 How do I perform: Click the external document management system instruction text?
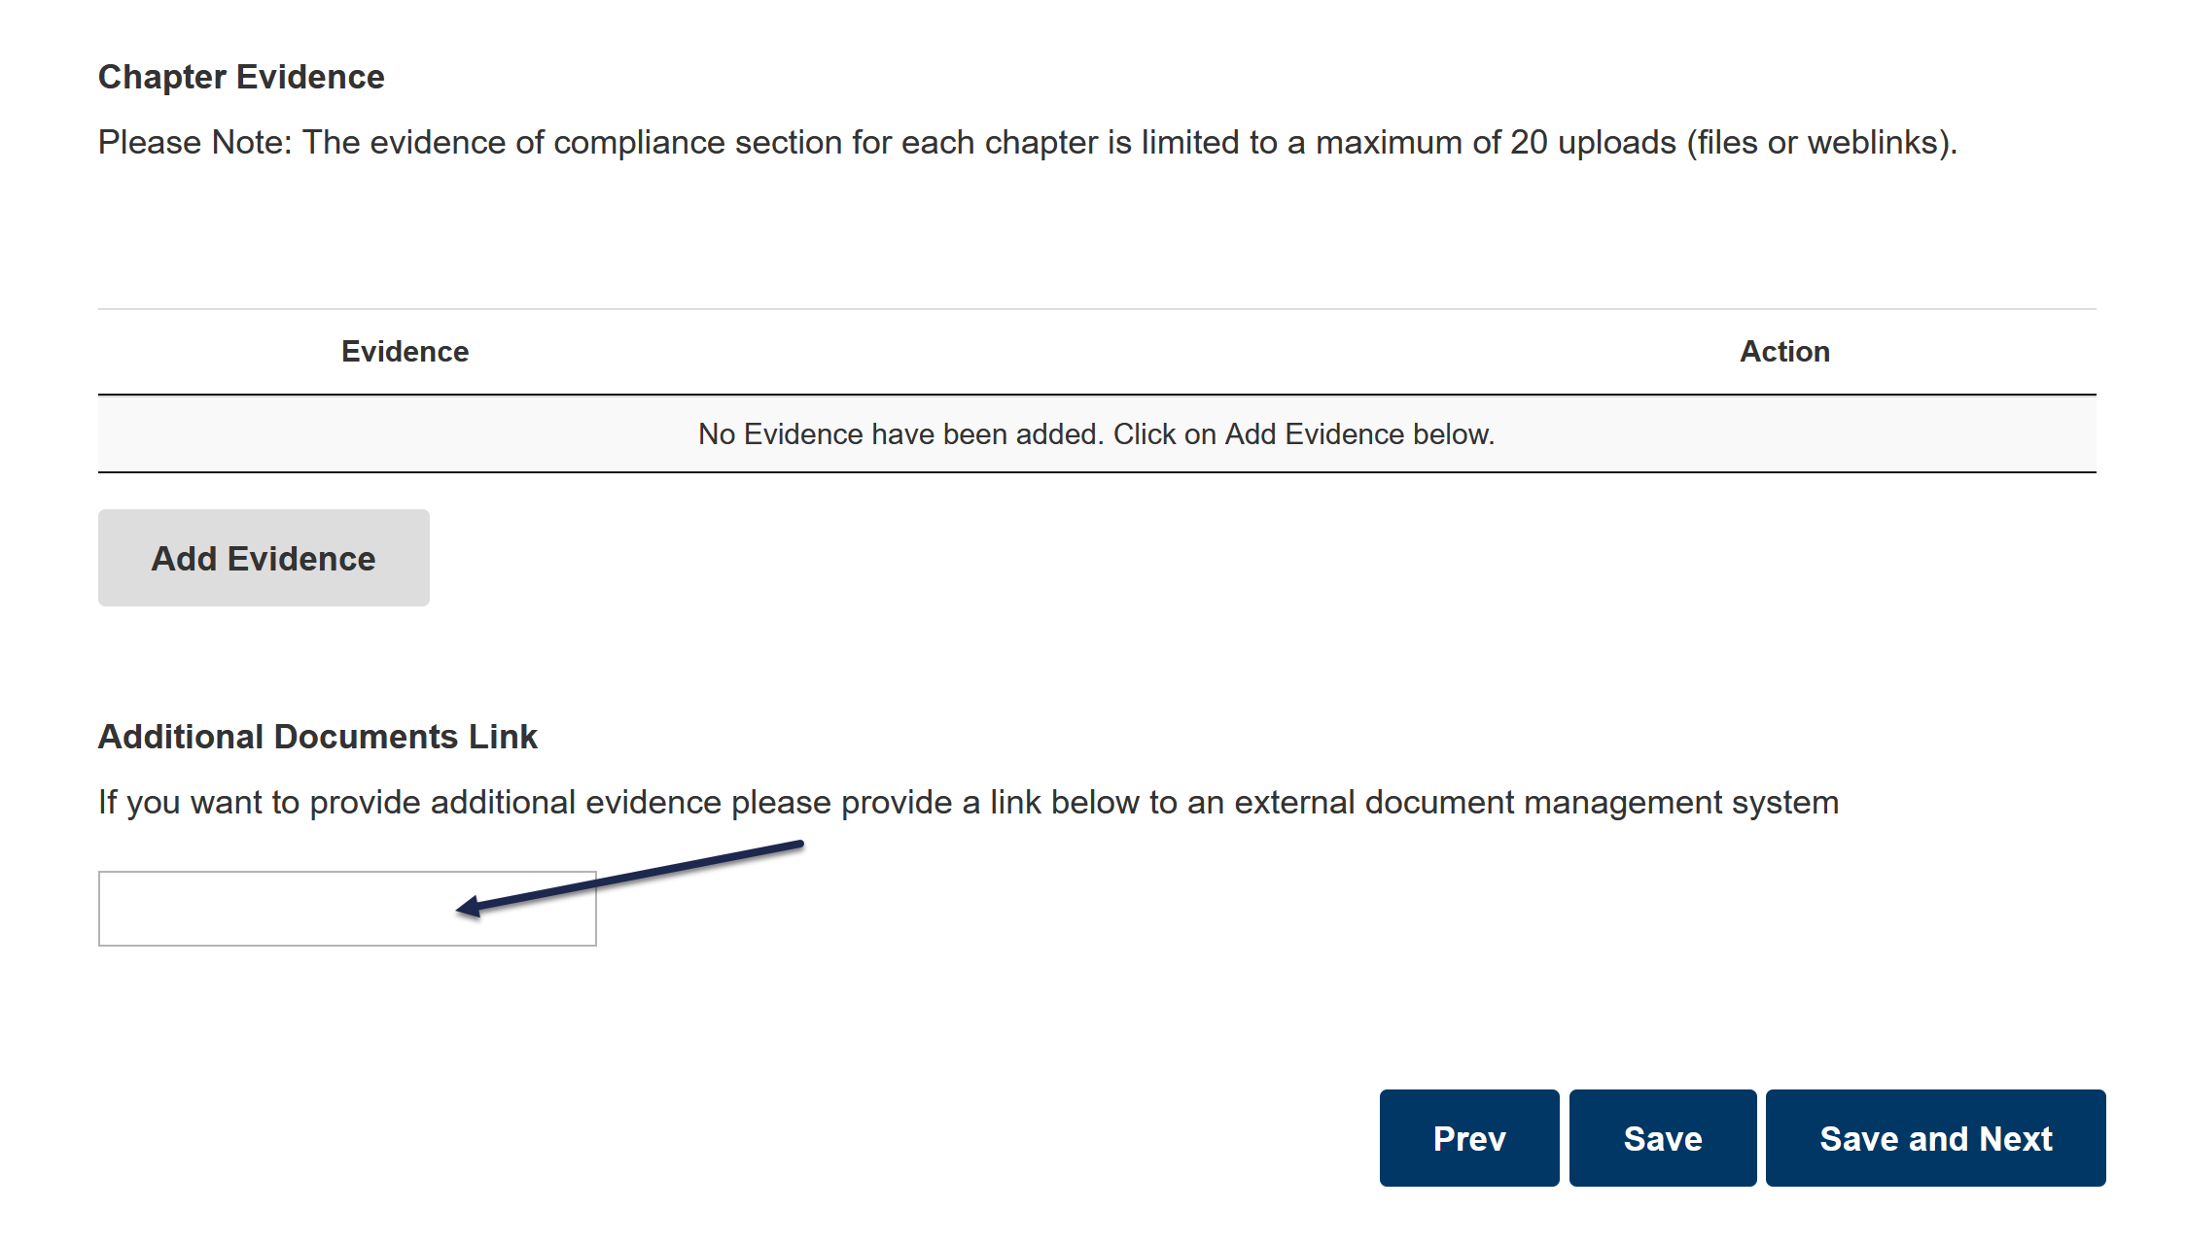[x=968, y=803]
